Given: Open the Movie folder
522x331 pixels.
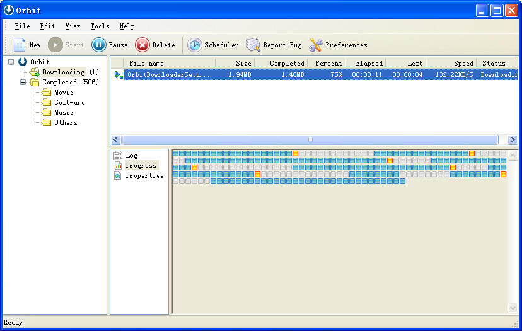Looking at the screenshot, I should click(64, 92).
